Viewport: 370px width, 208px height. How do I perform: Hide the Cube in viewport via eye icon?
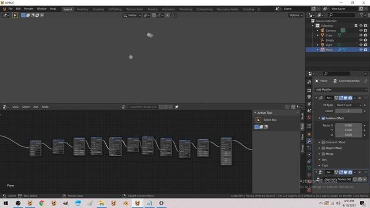361,35
